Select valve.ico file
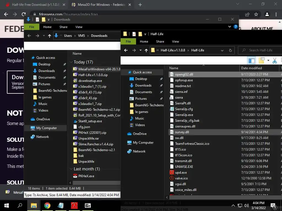 [181, 178]
